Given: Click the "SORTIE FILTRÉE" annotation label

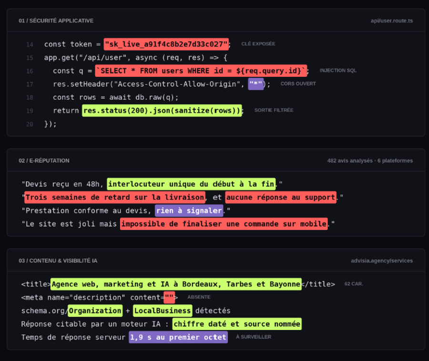Looking at the screenshot, I should pos(274,110).
